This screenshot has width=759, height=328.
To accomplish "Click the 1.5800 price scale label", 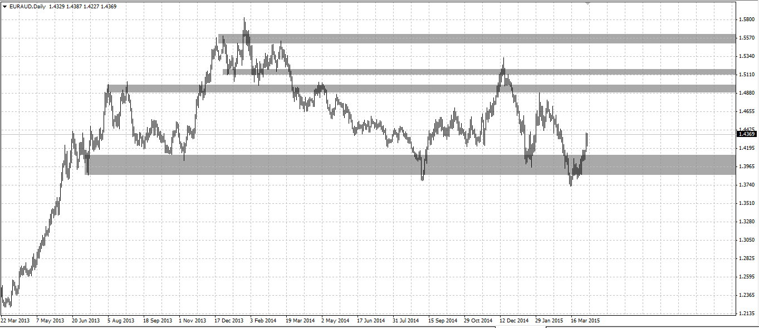I will click(747, 19).
